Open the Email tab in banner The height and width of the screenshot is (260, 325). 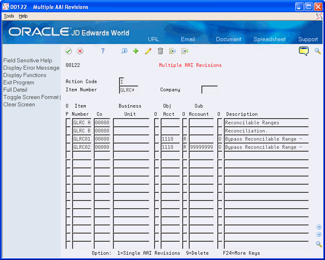pyautogui.click(x=188, y=39)
